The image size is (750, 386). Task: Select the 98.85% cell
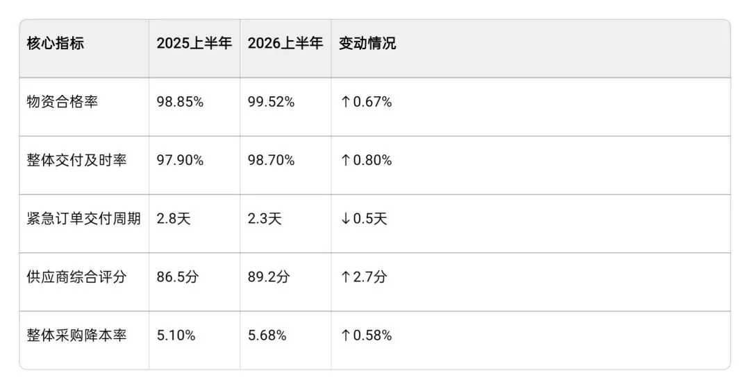(180, 102)
